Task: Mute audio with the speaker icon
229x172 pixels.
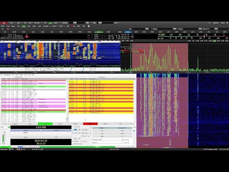Action: point(87,23)
